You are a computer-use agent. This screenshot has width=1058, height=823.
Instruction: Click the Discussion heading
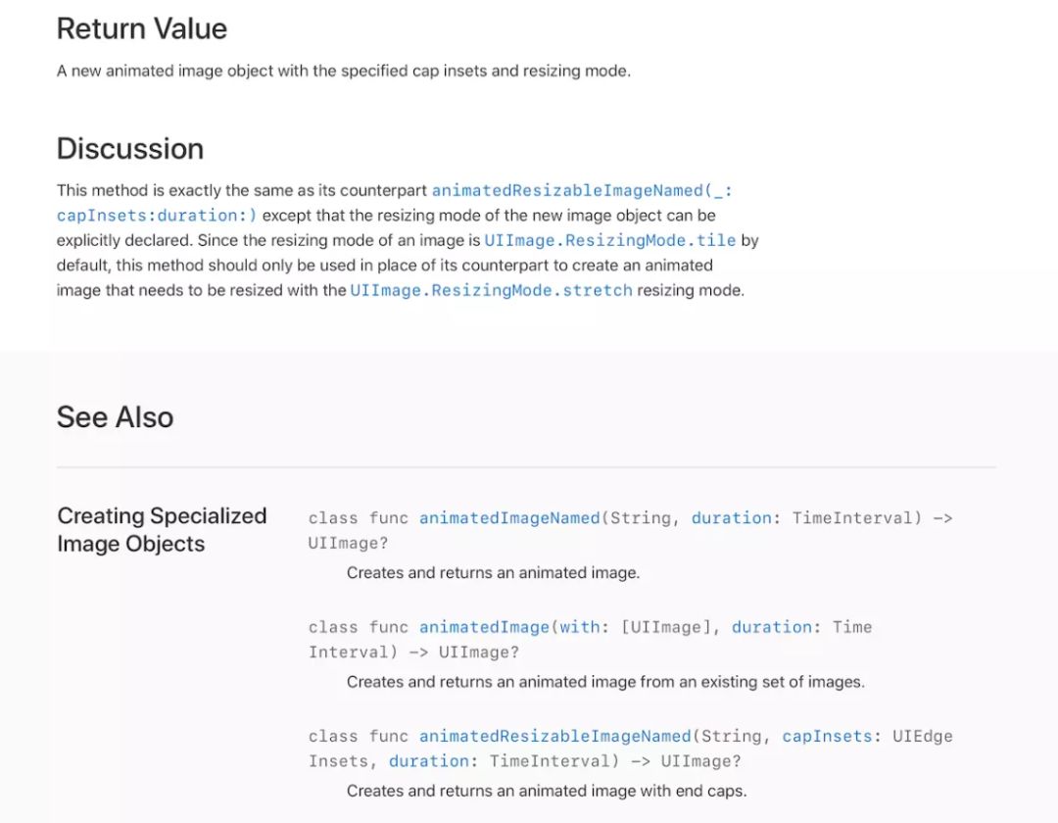click(x=130, y=149)
